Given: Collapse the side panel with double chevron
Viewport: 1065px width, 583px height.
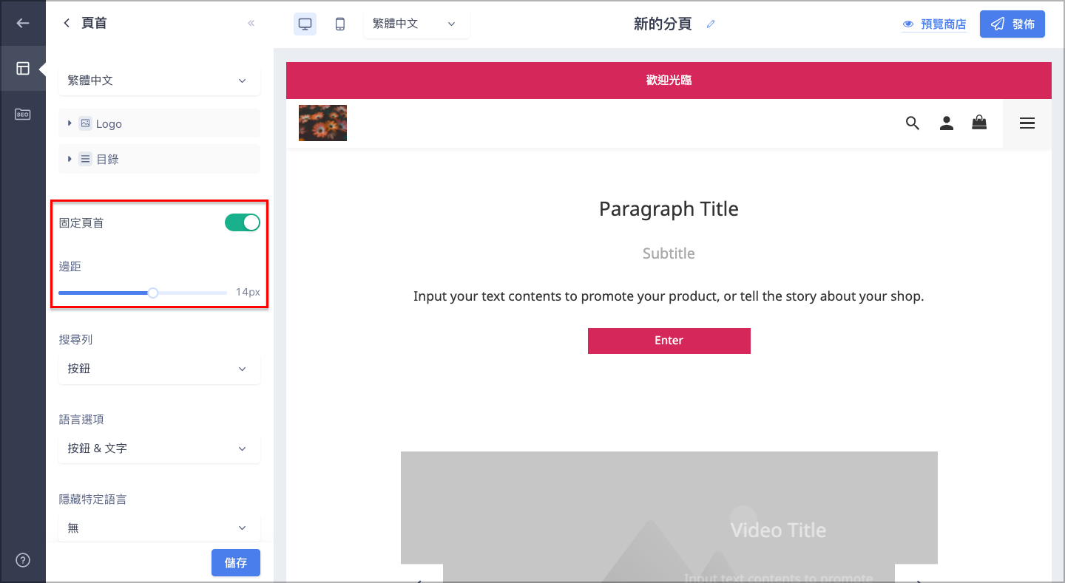Looking at the screenshot, I should click(x=251, y=24).
